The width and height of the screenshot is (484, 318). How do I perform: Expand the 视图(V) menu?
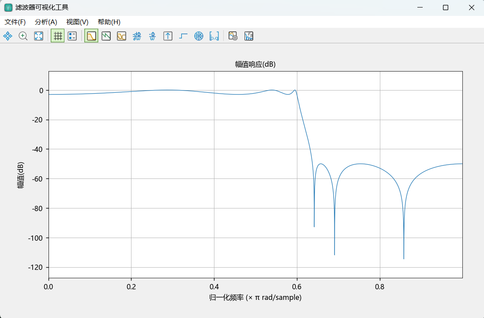click(77, 22)
